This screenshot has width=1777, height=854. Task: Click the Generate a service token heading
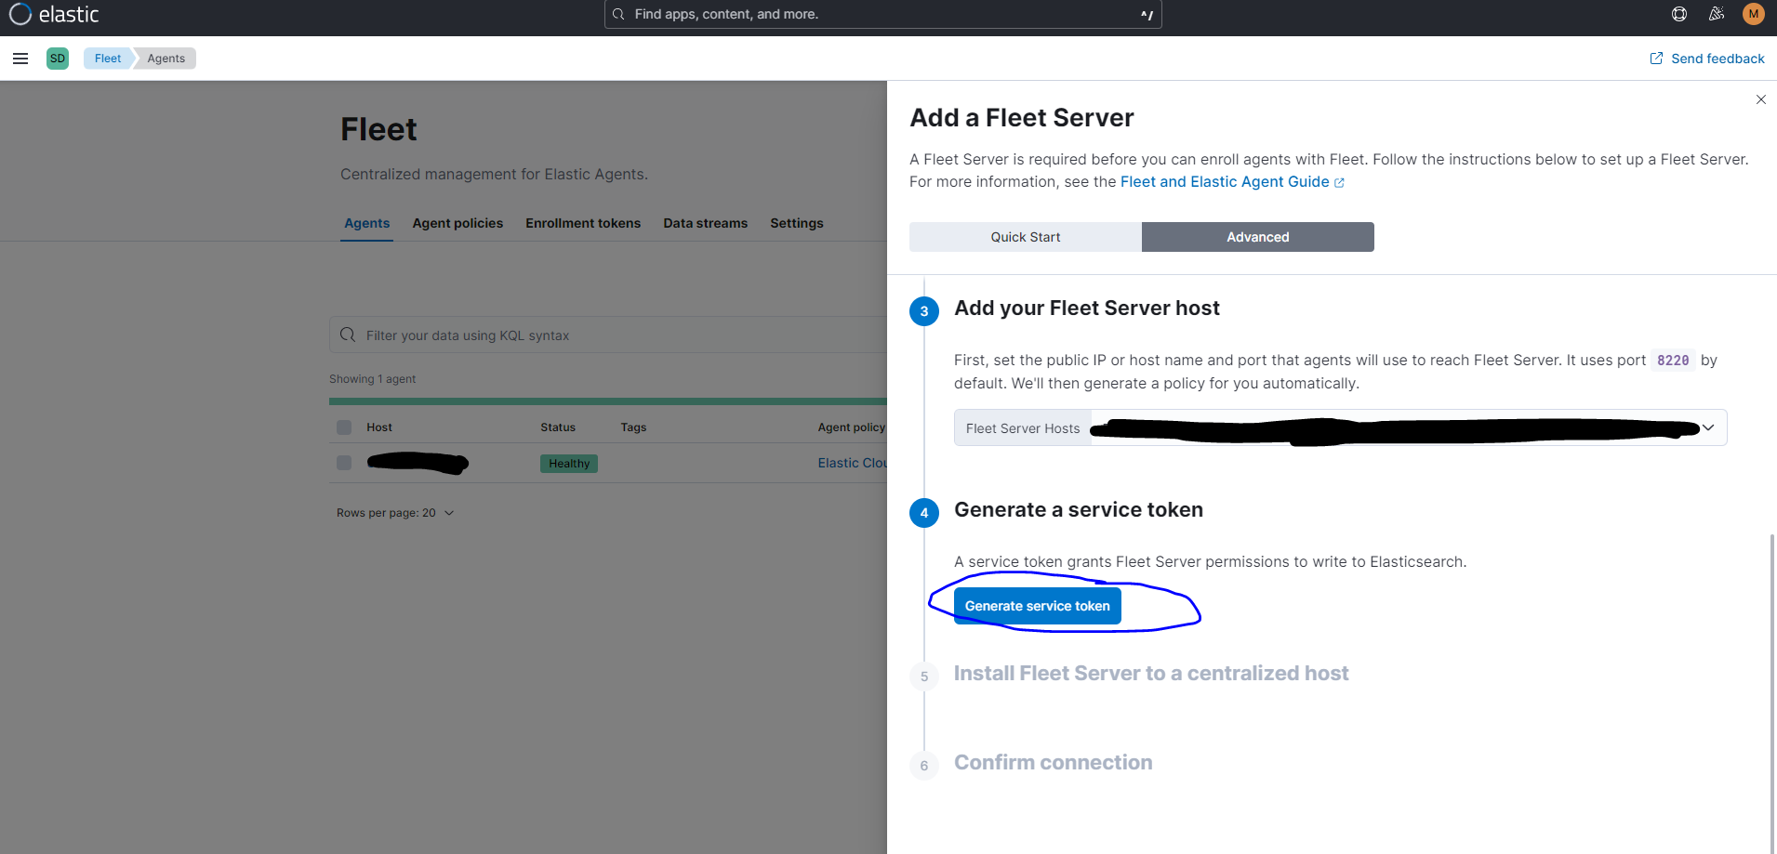(1079, 510)
